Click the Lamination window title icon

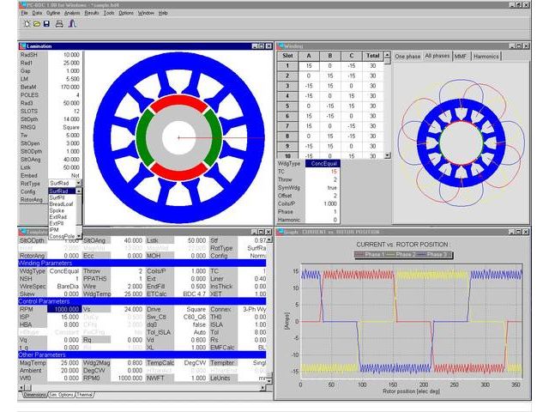click(x=22, y=45)
